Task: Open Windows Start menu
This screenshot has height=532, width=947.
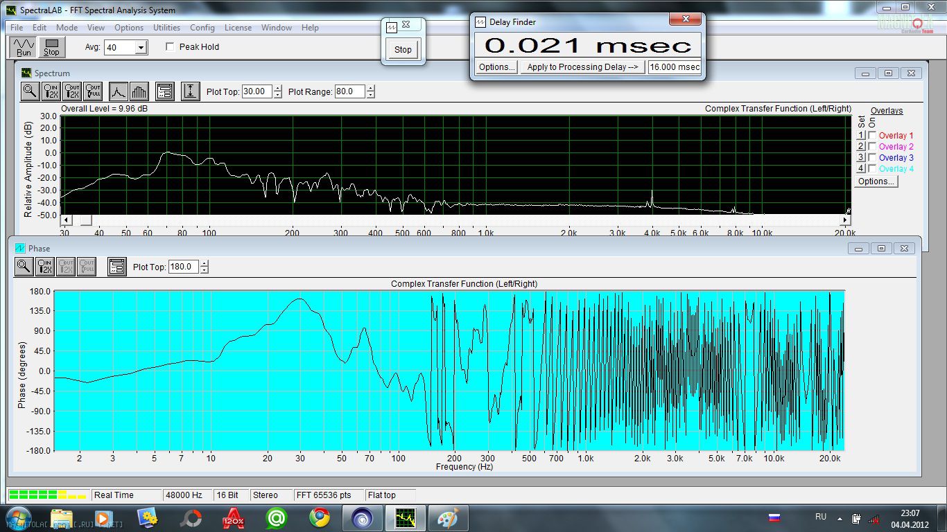Action: click(x=19, y=518)
